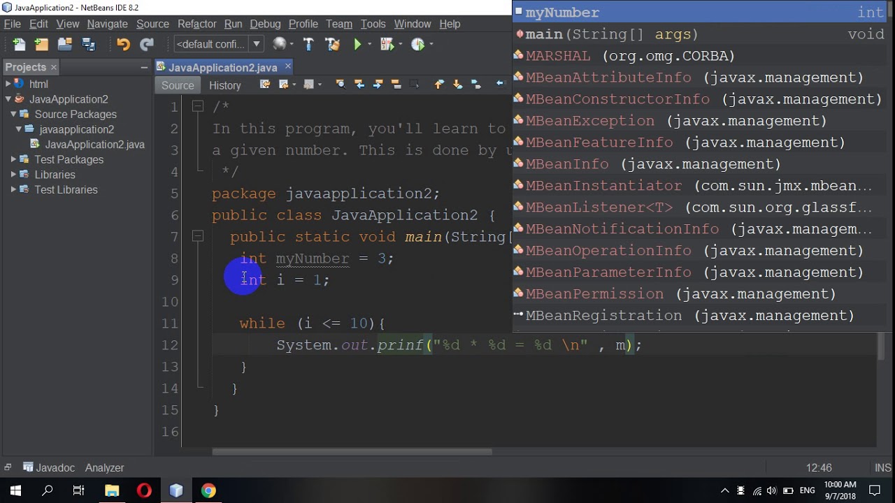Click the Redo arrow icon
Image resolution: width=895 pixels, height=503 pixels.
(x=146, y=44)
